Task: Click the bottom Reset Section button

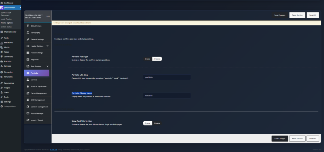Action: (297, 138)
